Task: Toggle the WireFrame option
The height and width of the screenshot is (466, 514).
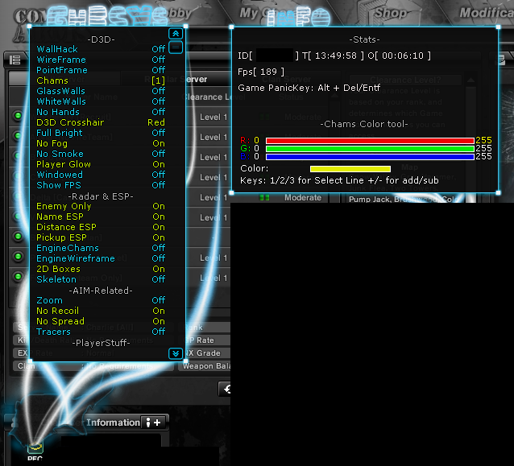Action: 101,60
